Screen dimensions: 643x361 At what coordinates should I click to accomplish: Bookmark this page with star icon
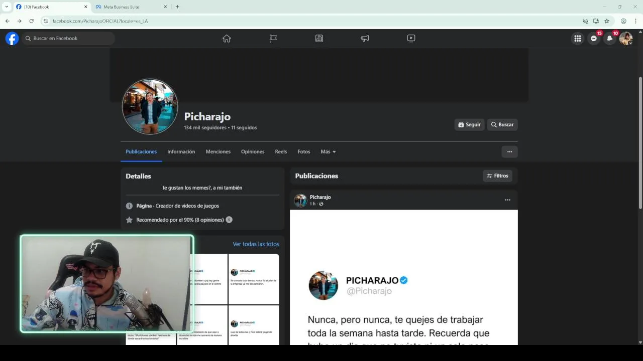pyautogui.click(x=607, y=21)
